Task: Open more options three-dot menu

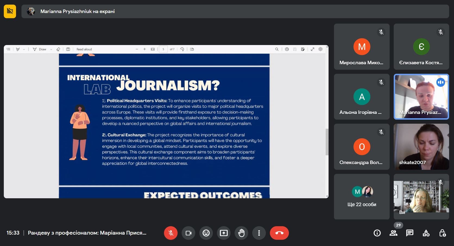Action: tap(259, 233)
